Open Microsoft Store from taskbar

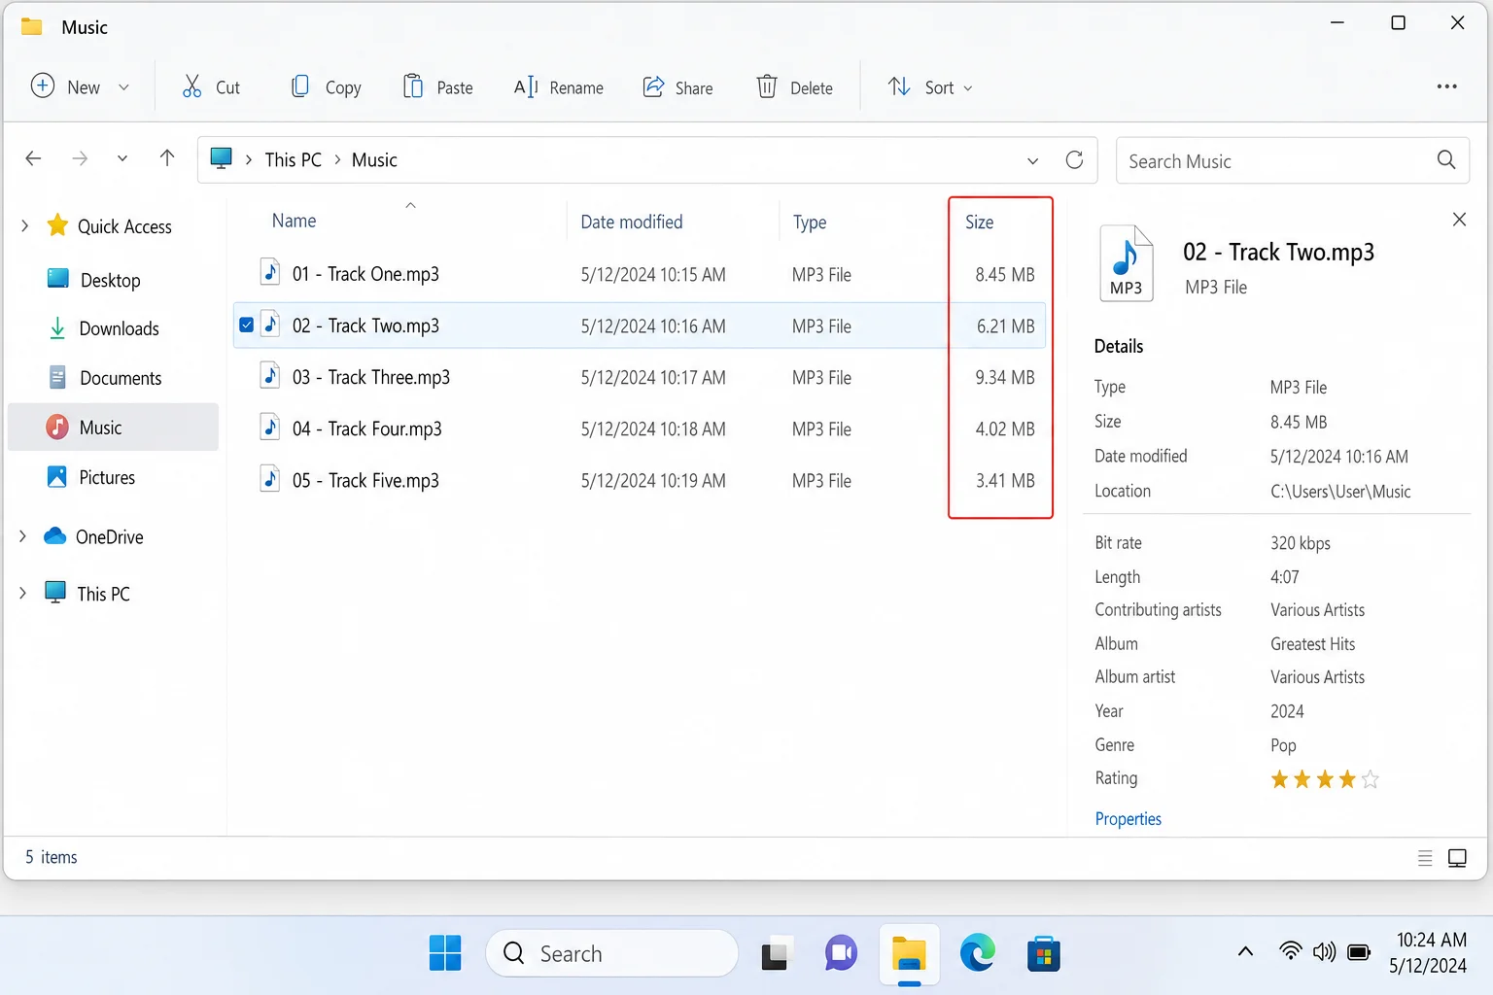[1043, 954]
